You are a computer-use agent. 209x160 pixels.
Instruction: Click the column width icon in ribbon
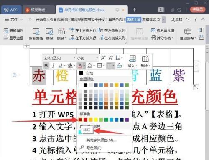[x=201, y=37]
